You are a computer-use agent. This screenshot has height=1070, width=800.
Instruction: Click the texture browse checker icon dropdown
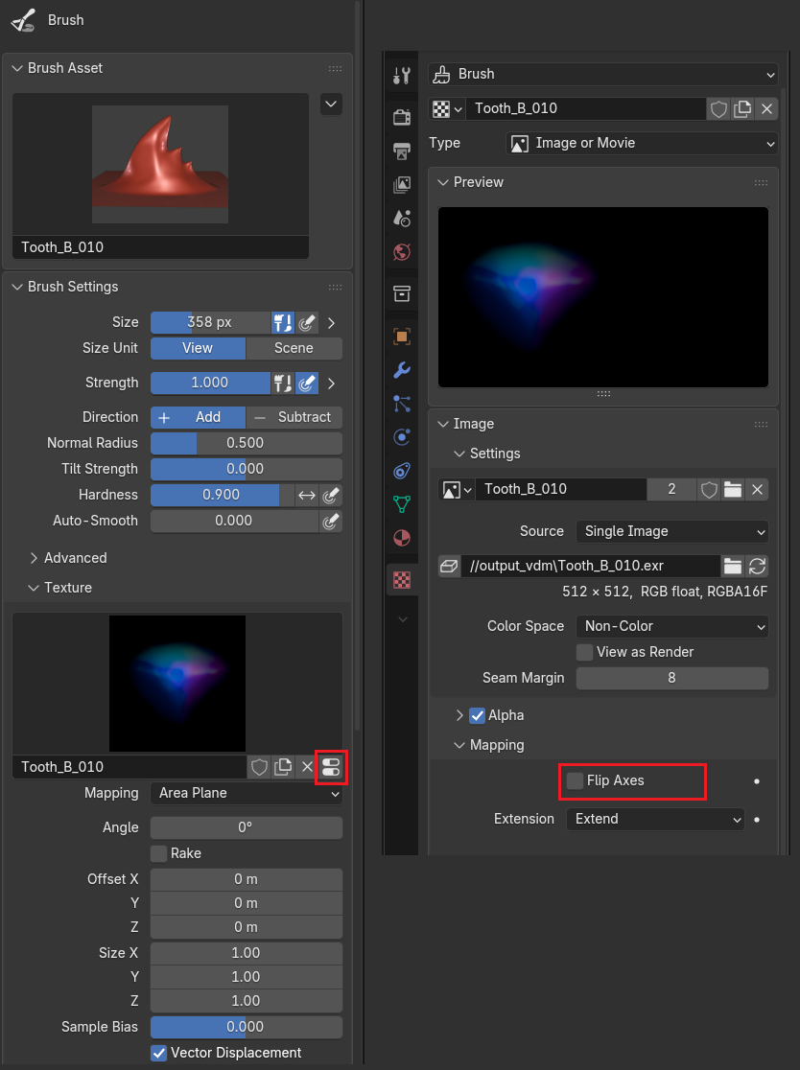447,108
